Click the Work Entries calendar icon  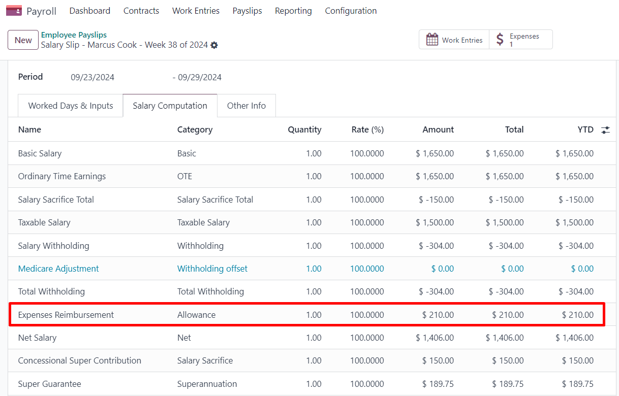[432, 40]
